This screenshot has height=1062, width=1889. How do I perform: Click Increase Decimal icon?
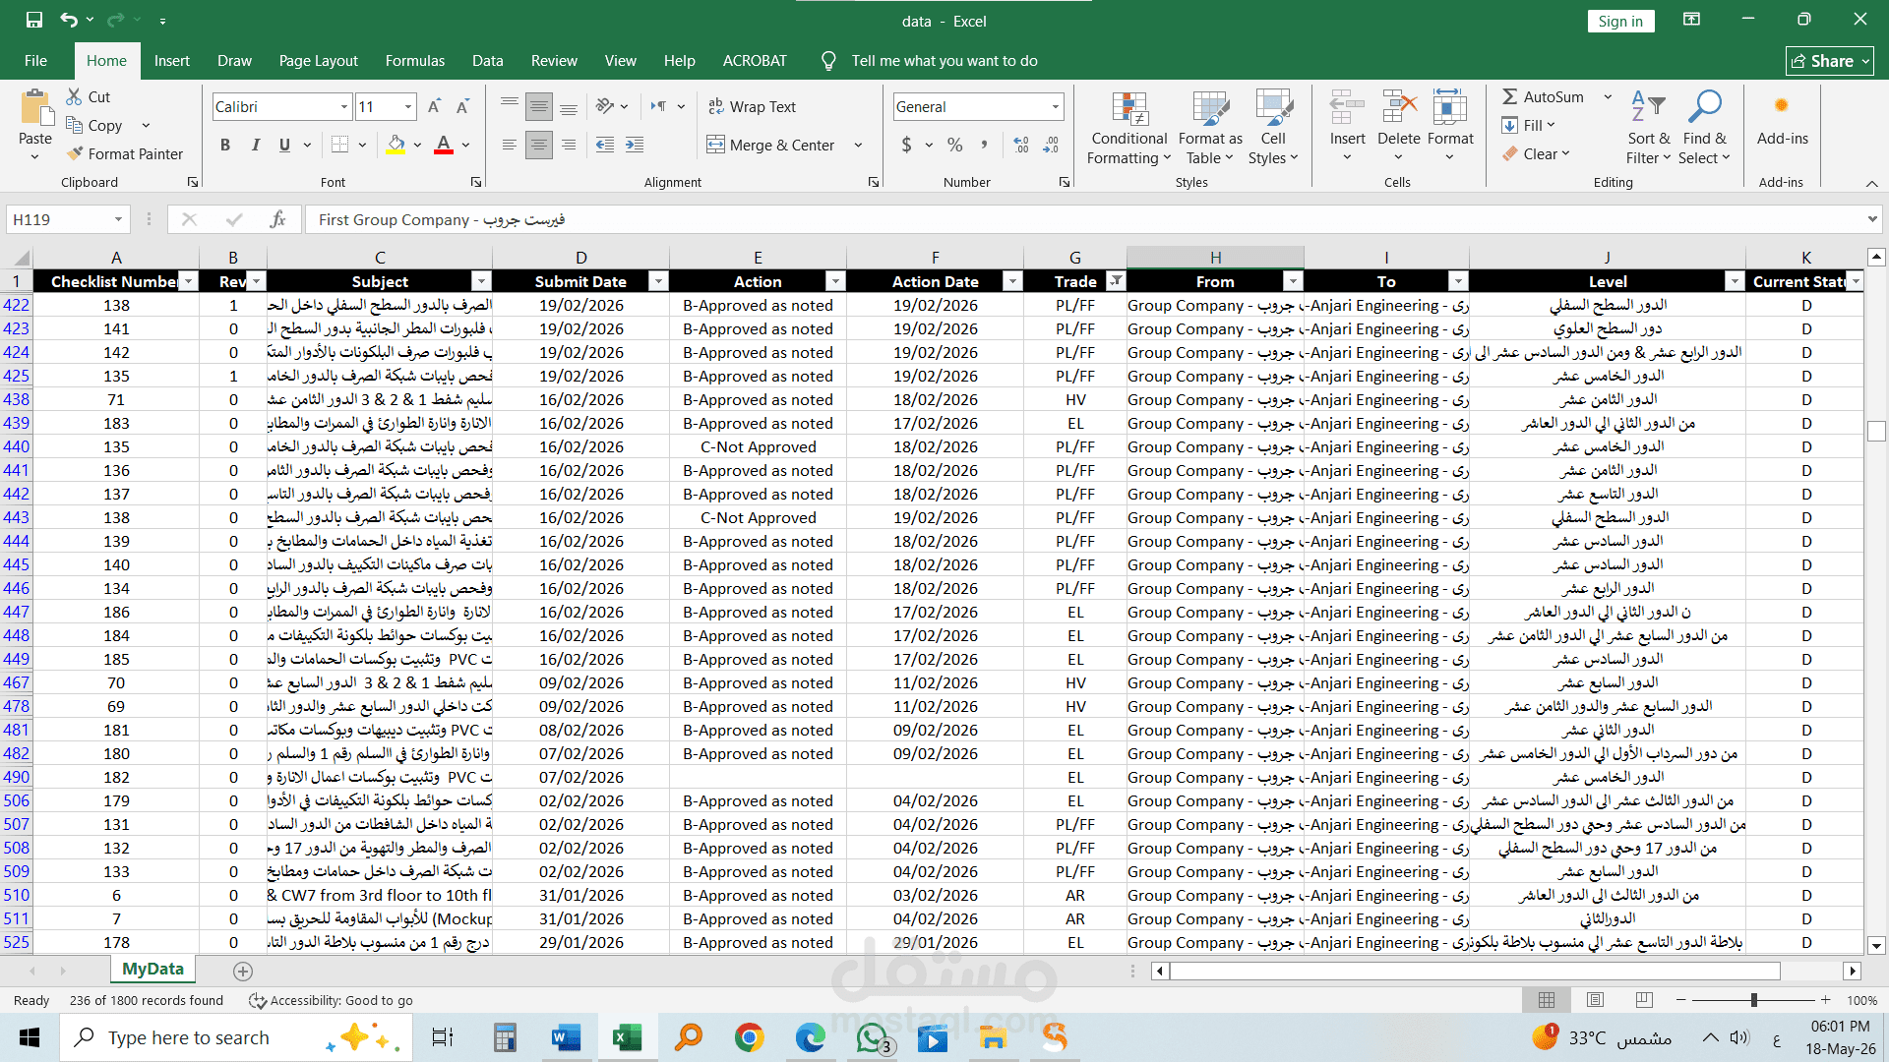tap(1021, 145)
